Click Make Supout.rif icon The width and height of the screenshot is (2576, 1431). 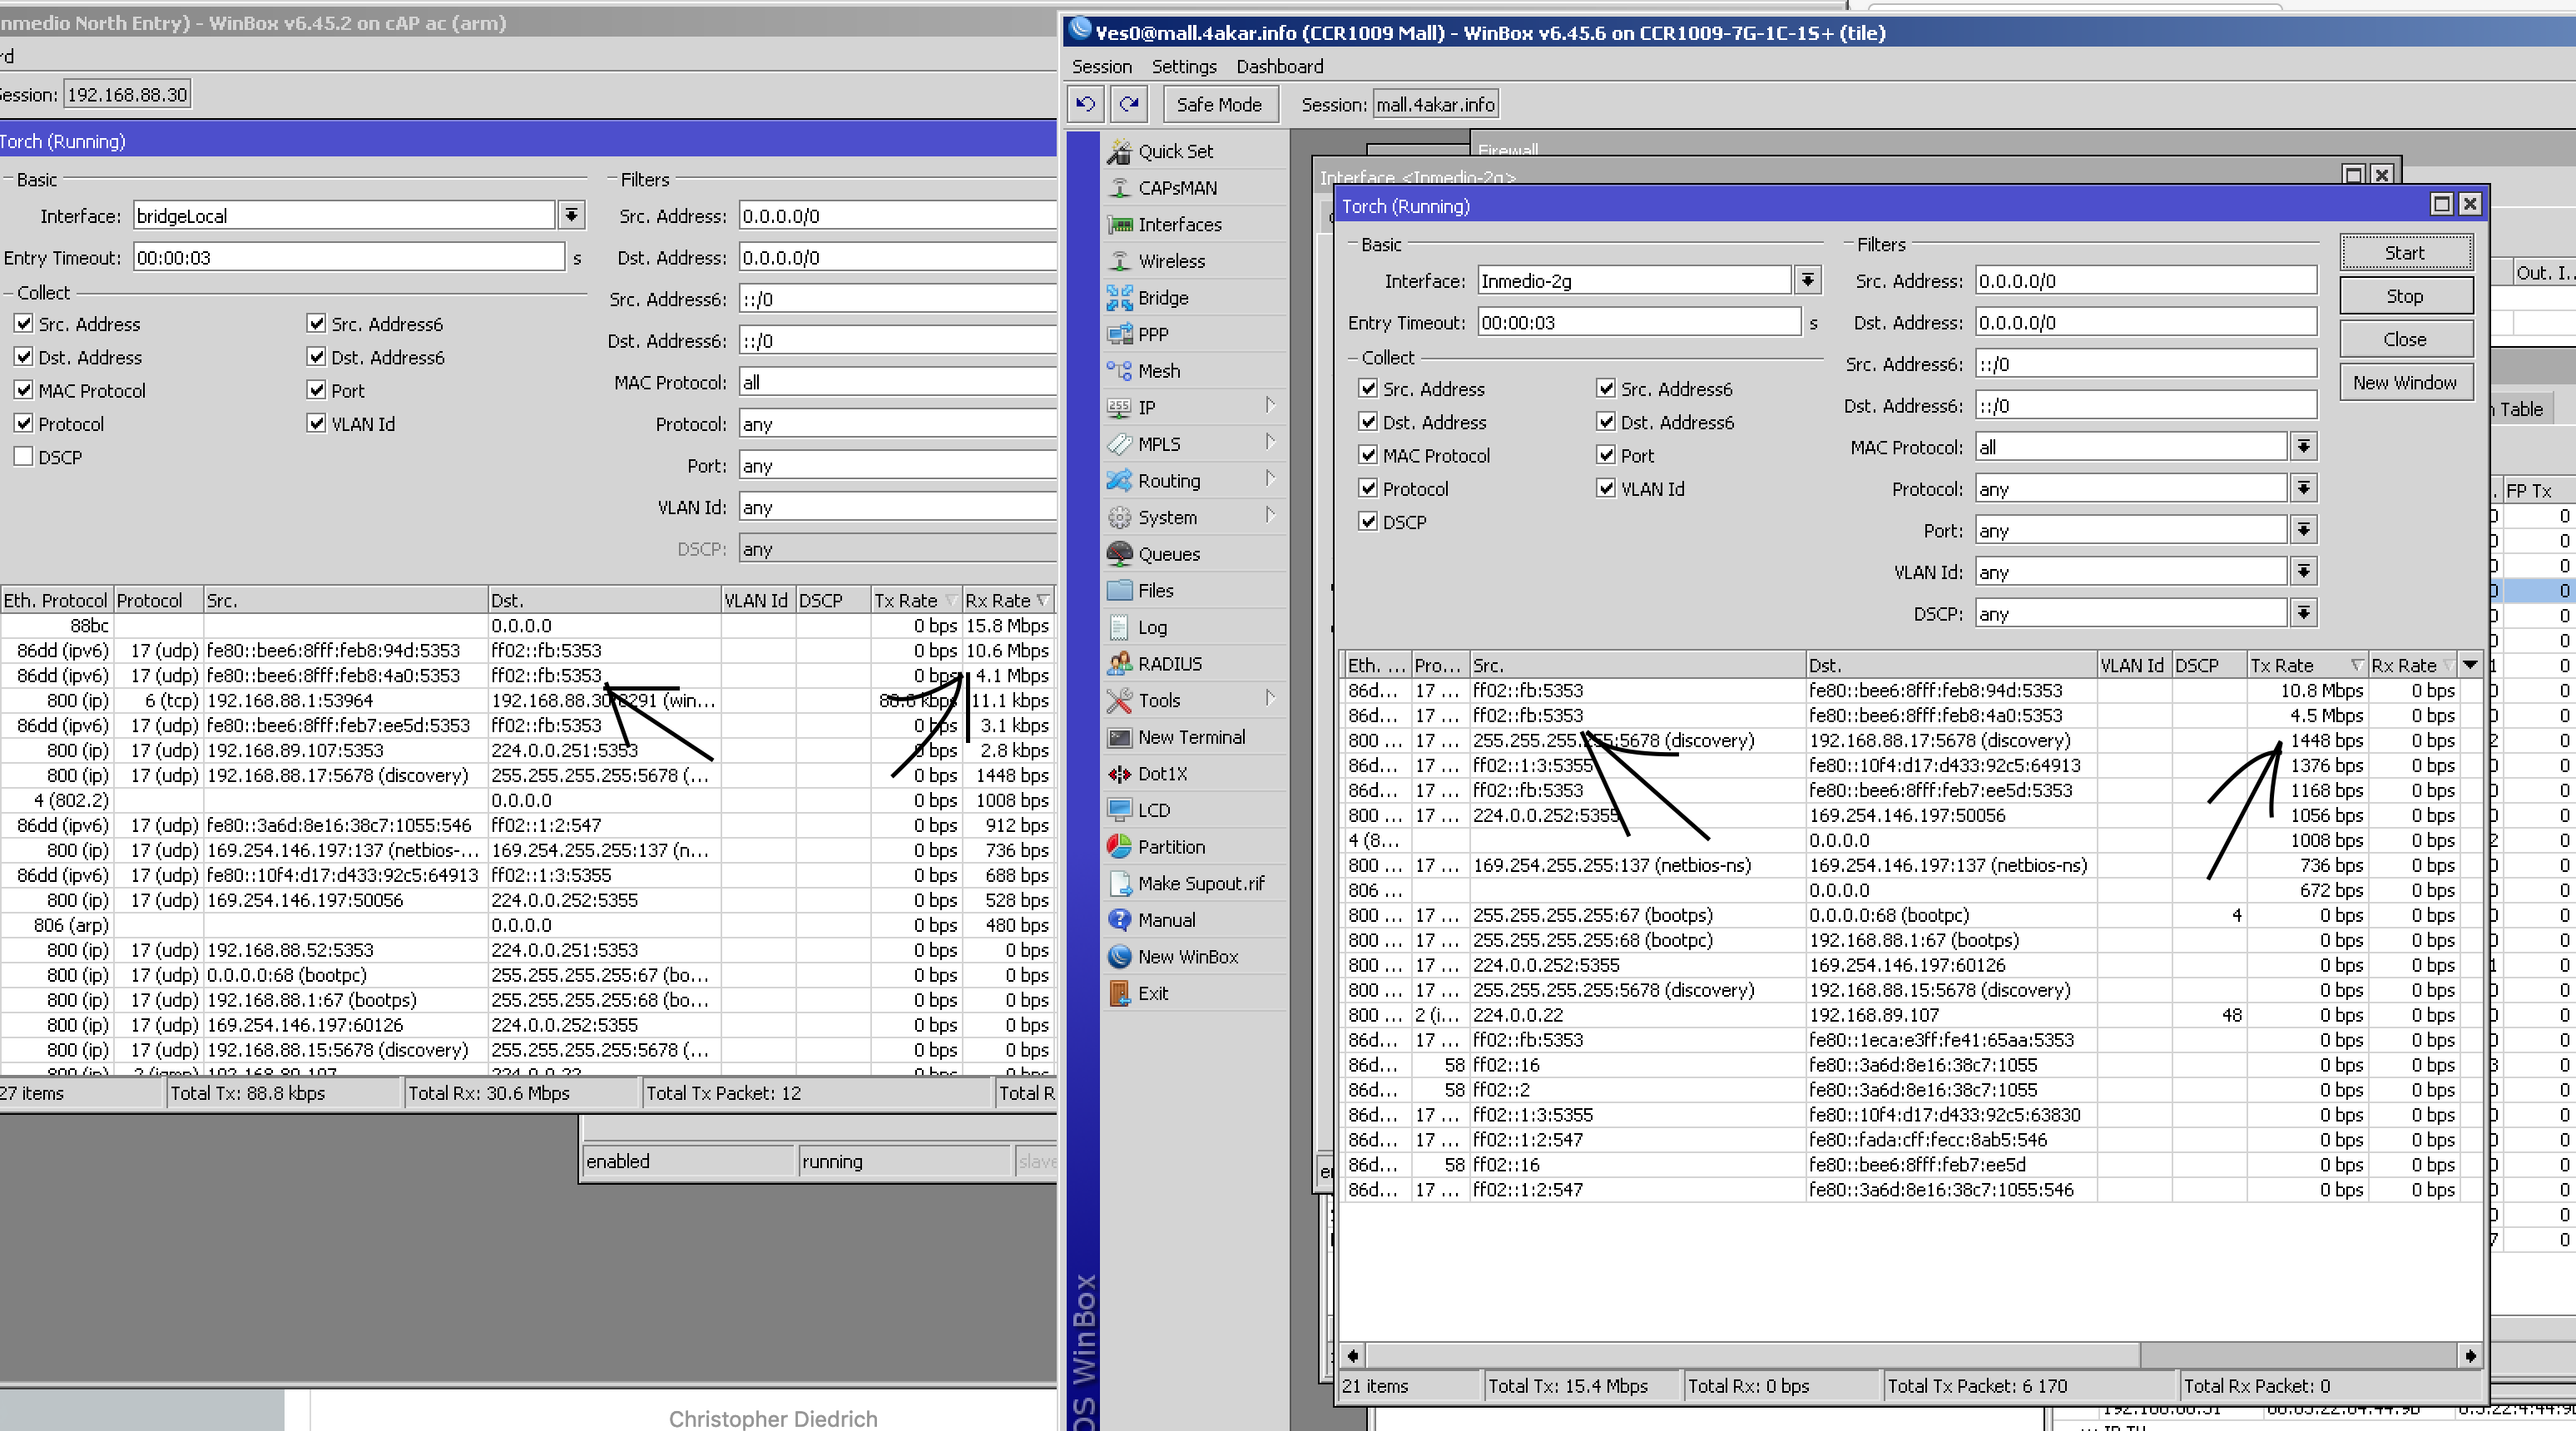tap(1119, 883)
